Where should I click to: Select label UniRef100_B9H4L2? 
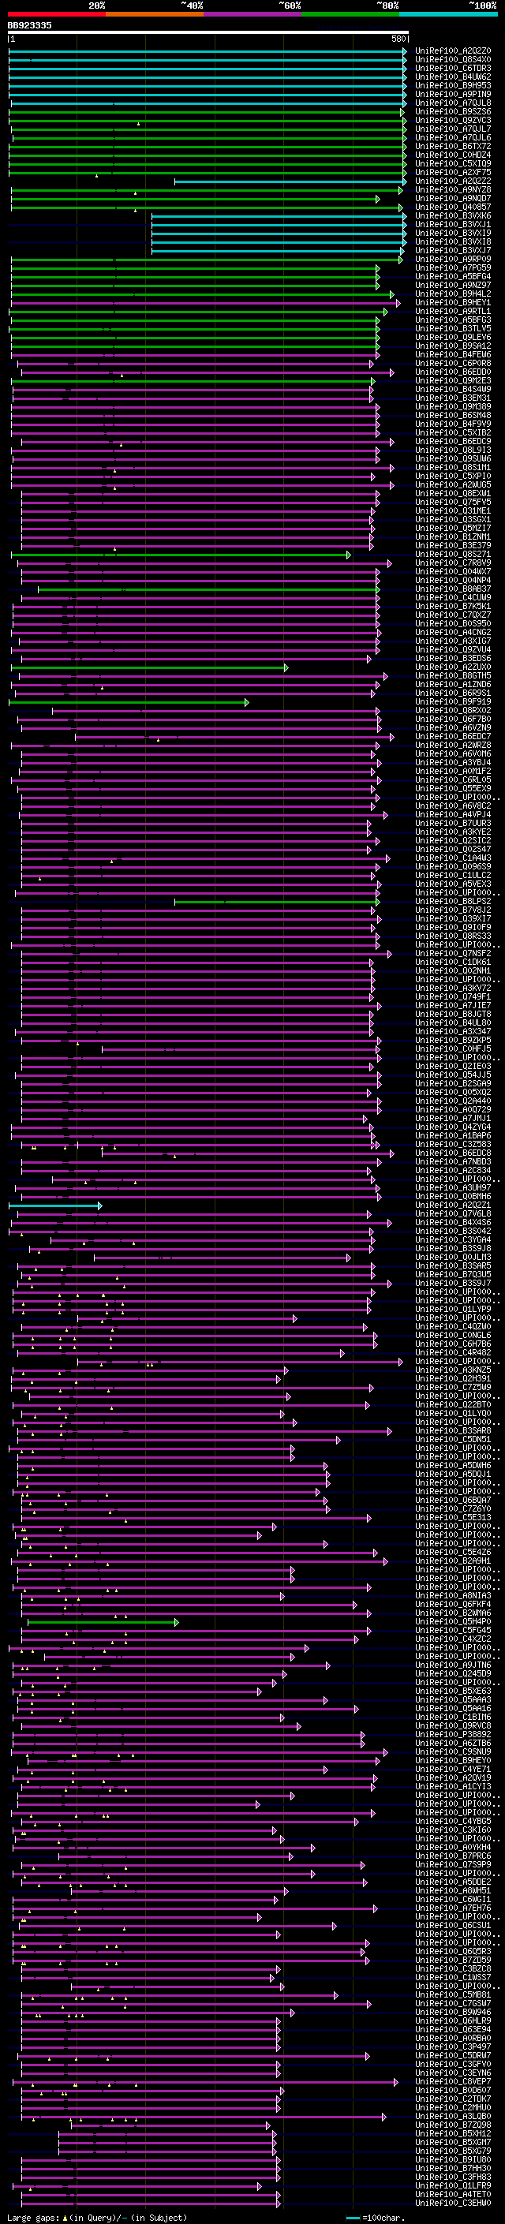pos(453,293)
